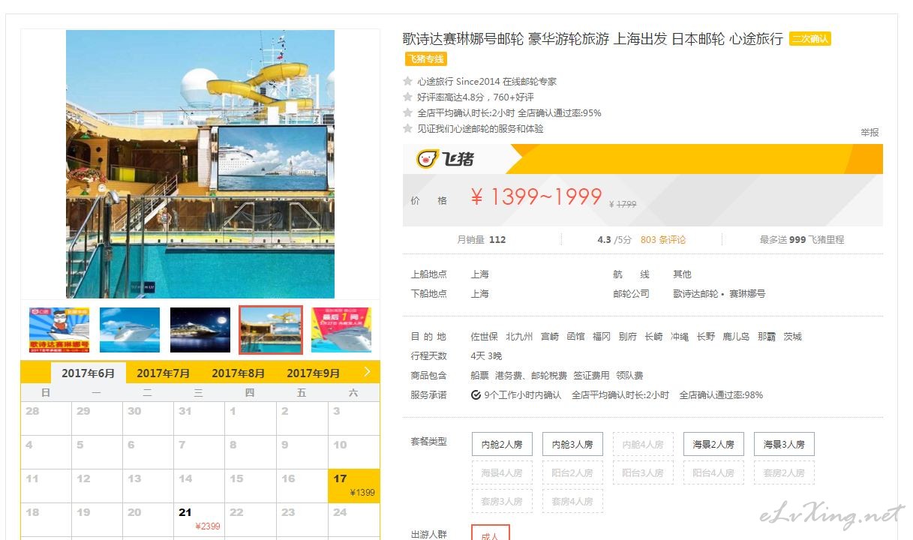Image resolution: width=913 pixels, height=540 pixels.
Task: Click destination 鹿儿岛
Action: tap(736, 337)
